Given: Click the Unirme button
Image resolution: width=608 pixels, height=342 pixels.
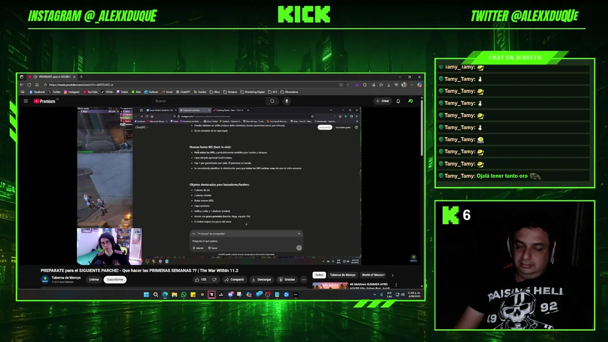Looking at the screenshot, I should tap(94, 279).
